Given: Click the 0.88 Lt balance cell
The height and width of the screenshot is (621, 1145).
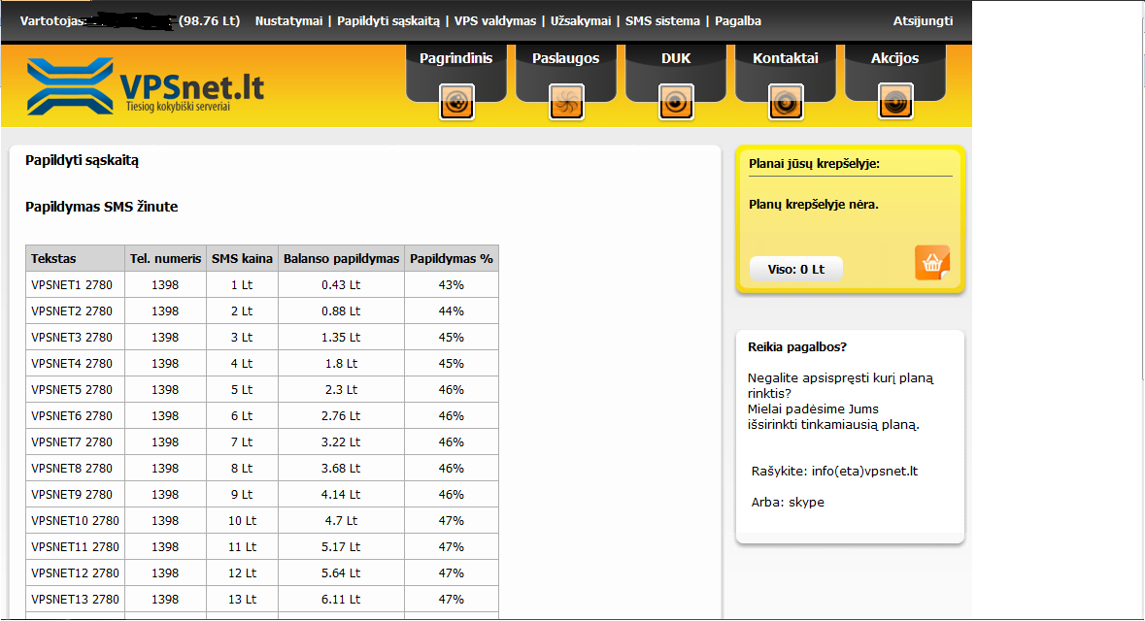Looking at the screenshot, I should pos(341,310).
